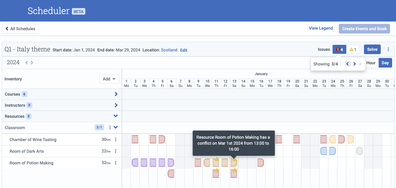The width and height of the screenshot is (396, 188).
Task: Show the 4 error issues
Action: 339,49
